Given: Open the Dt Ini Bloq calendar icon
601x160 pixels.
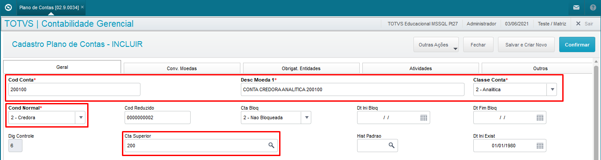Looking at the screenshot, I should point(424,117).
